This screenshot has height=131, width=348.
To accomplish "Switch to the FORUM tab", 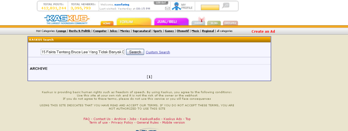I will point(134,22).
